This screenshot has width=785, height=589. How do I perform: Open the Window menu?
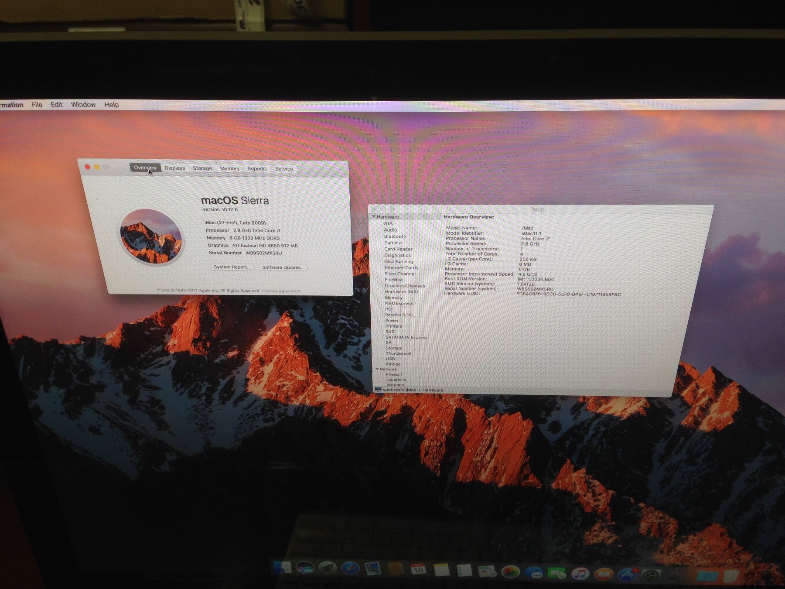tap(83, 105)
